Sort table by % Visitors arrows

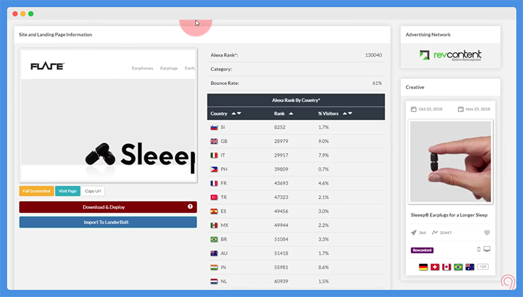[348, 114]
